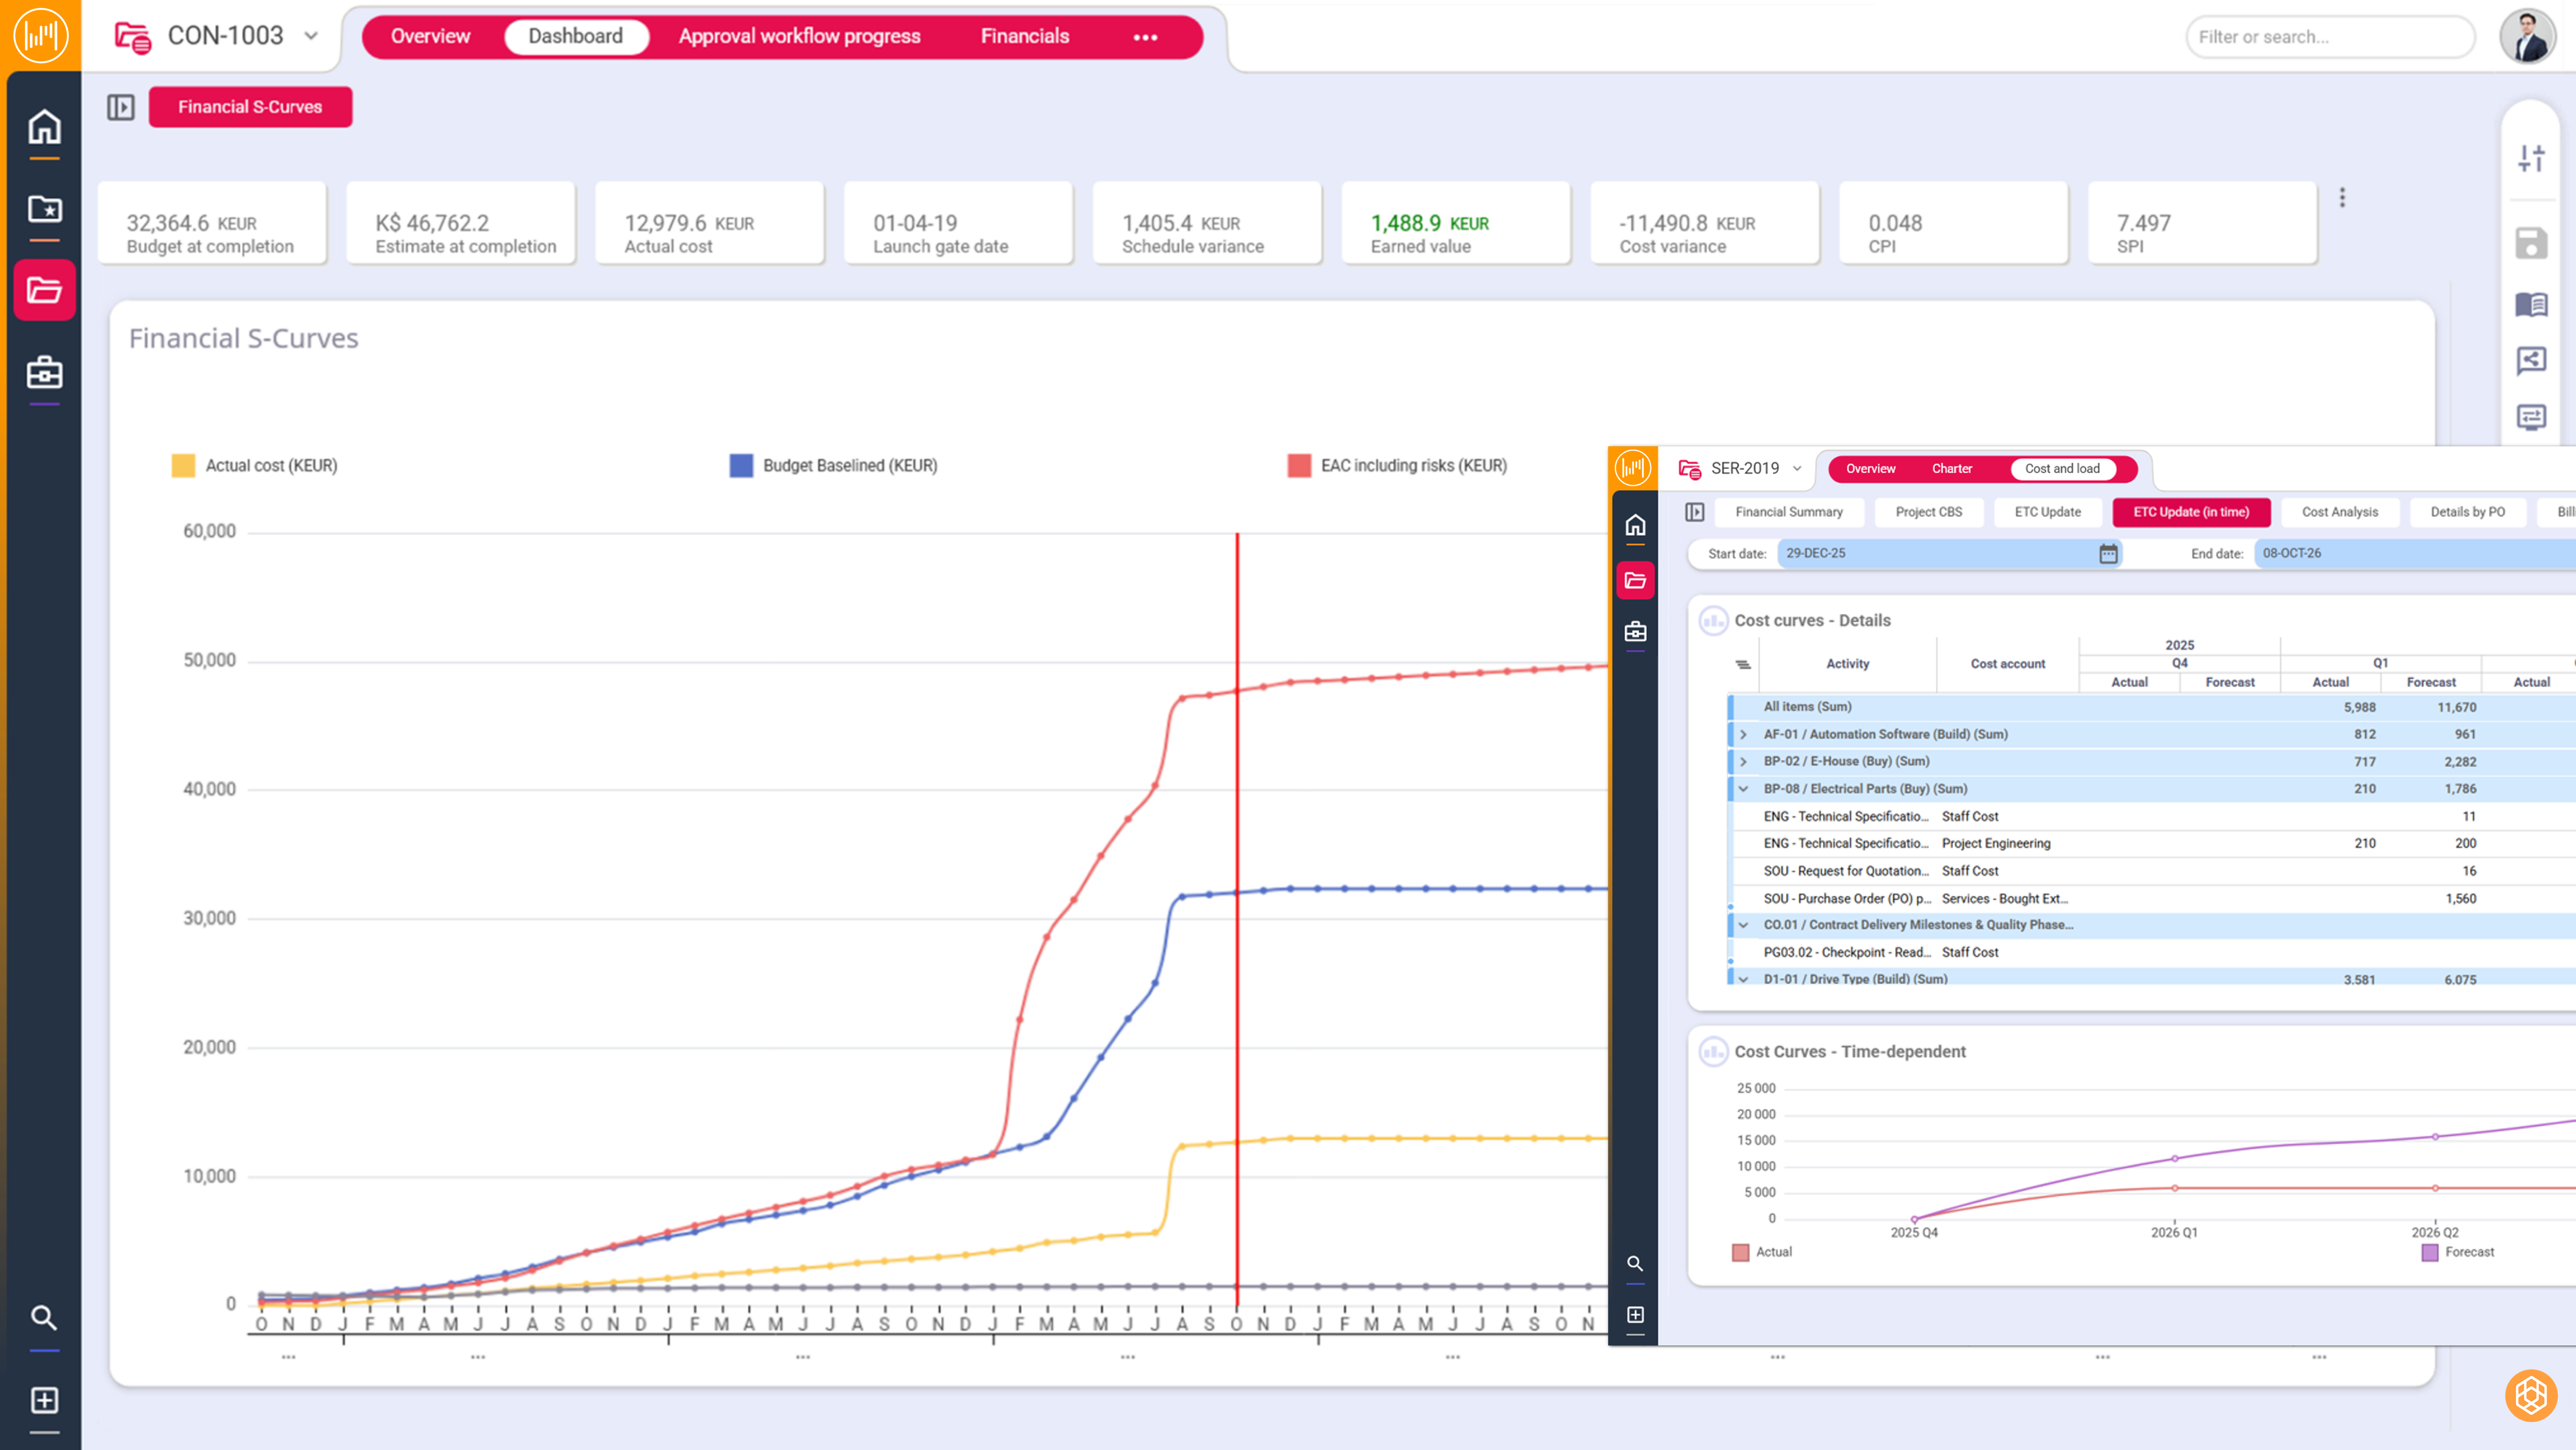
Task: Click plus icon in SER-2019 window sidebar
Action: 1635,1315
